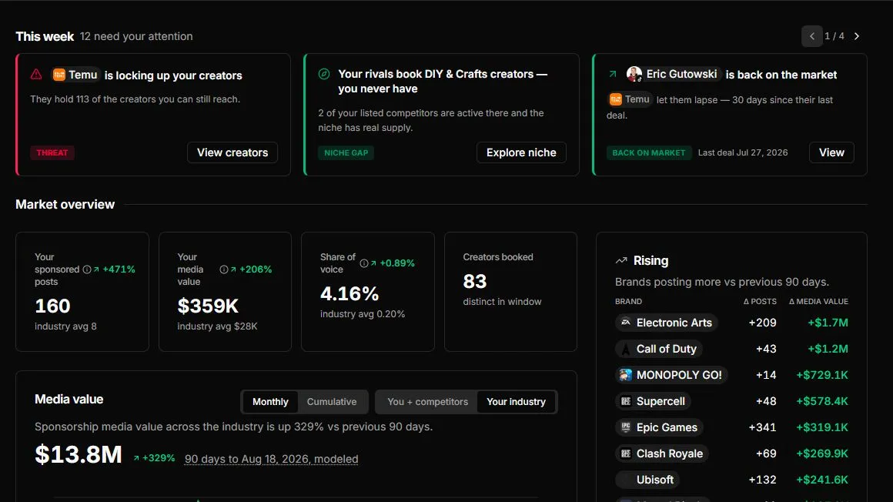Open info icon for media value
Viewport: 893px width, 502px height.
pos(224,269)
